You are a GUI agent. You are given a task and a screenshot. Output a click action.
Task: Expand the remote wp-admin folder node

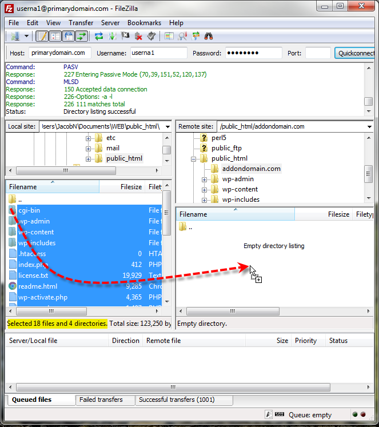click(x=205, y=179)
